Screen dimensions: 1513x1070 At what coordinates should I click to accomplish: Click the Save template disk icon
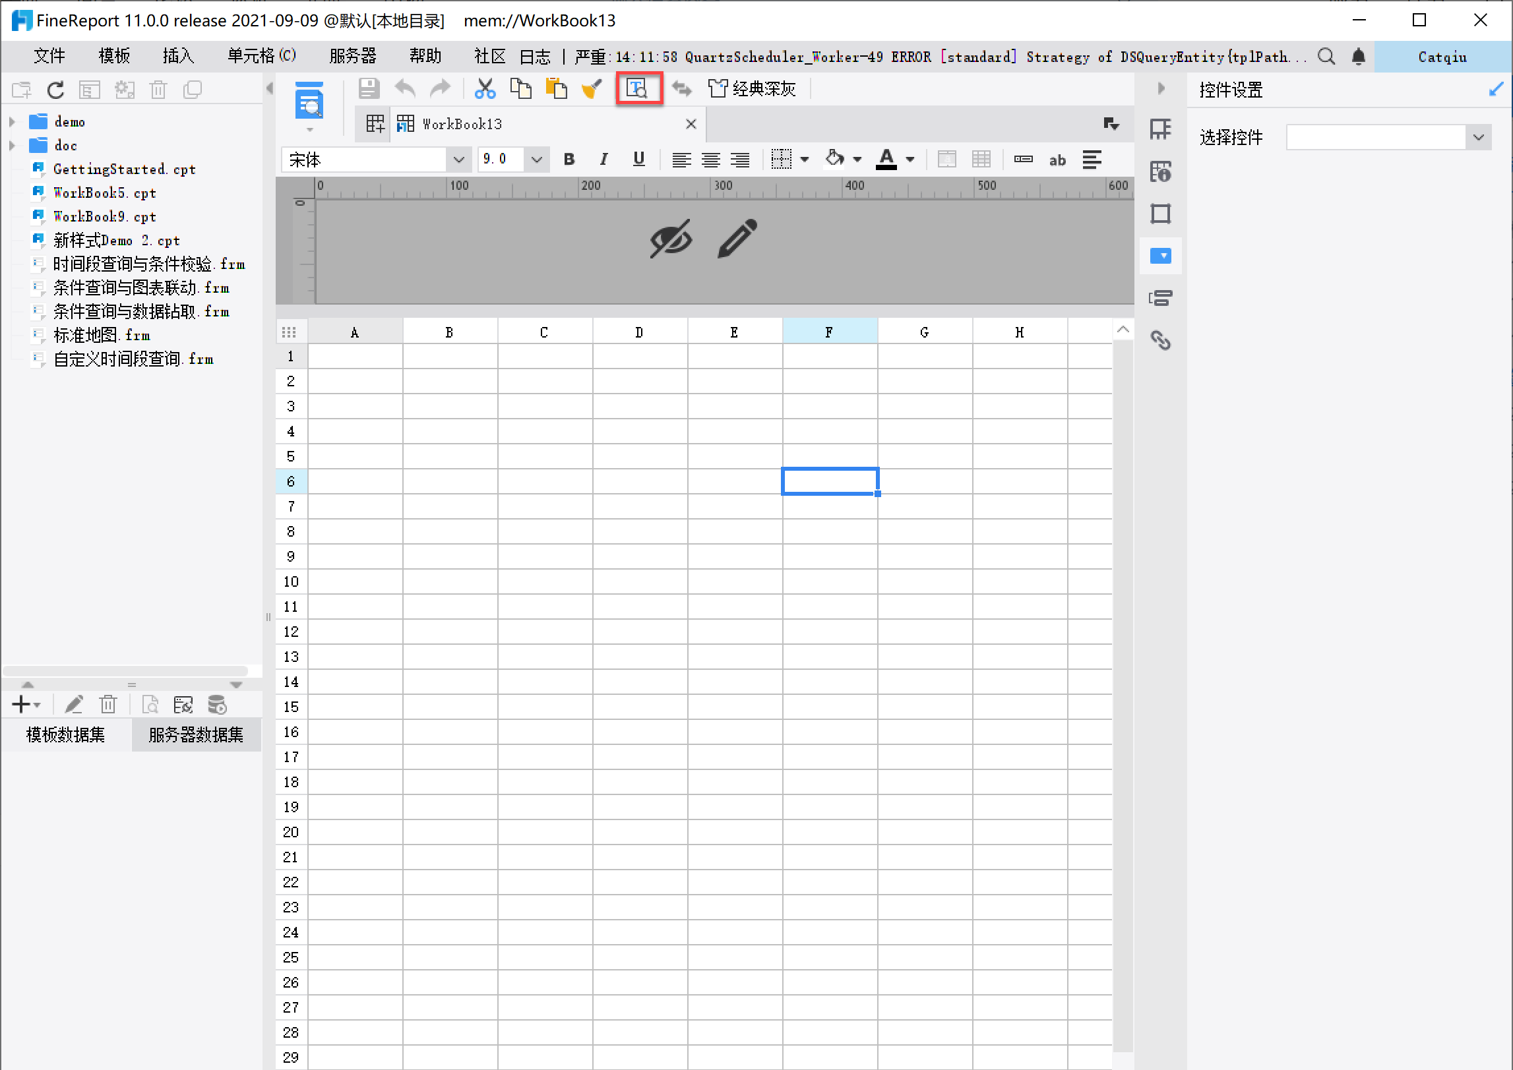click(x=369, y=88)
